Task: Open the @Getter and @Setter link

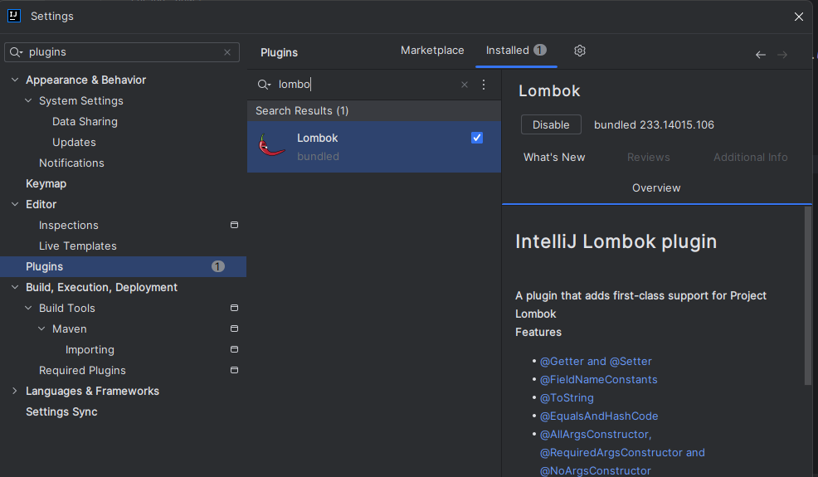Action: [x=596, y=361]
